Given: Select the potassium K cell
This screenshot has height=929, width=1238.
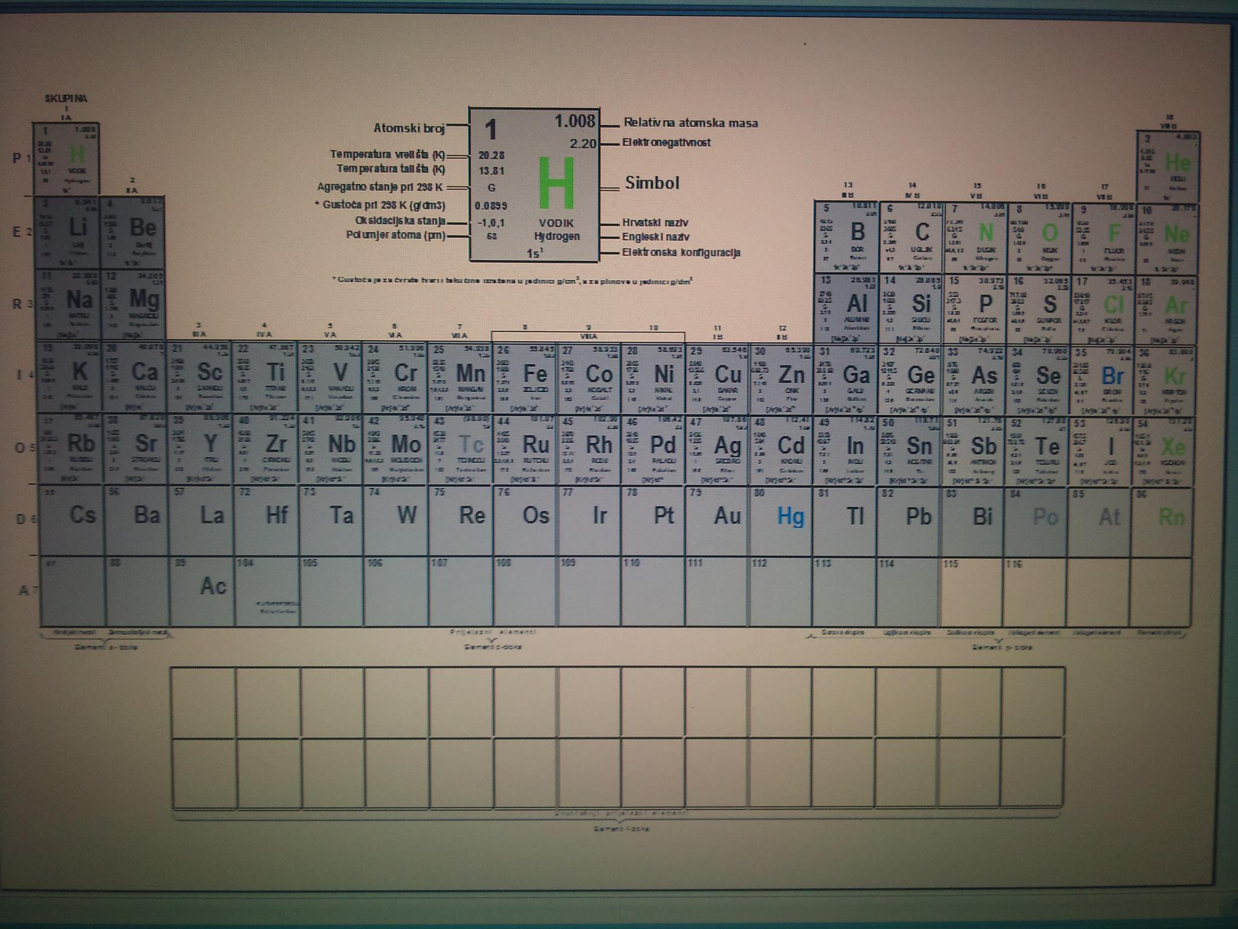Looking at the screenshot, I should coord(70,377).
